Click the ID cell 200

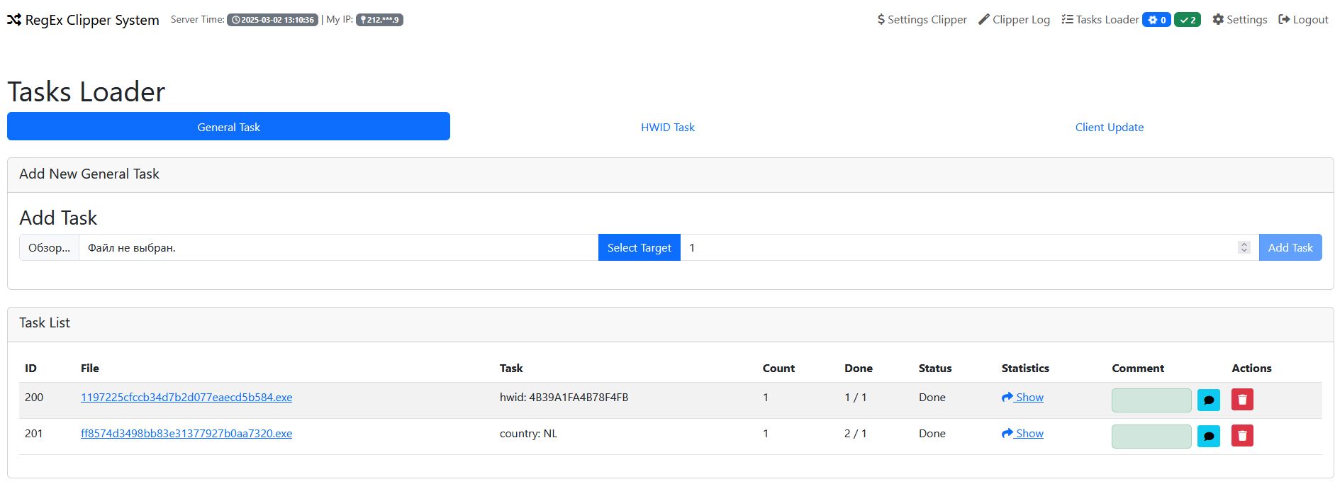(34, 398)
